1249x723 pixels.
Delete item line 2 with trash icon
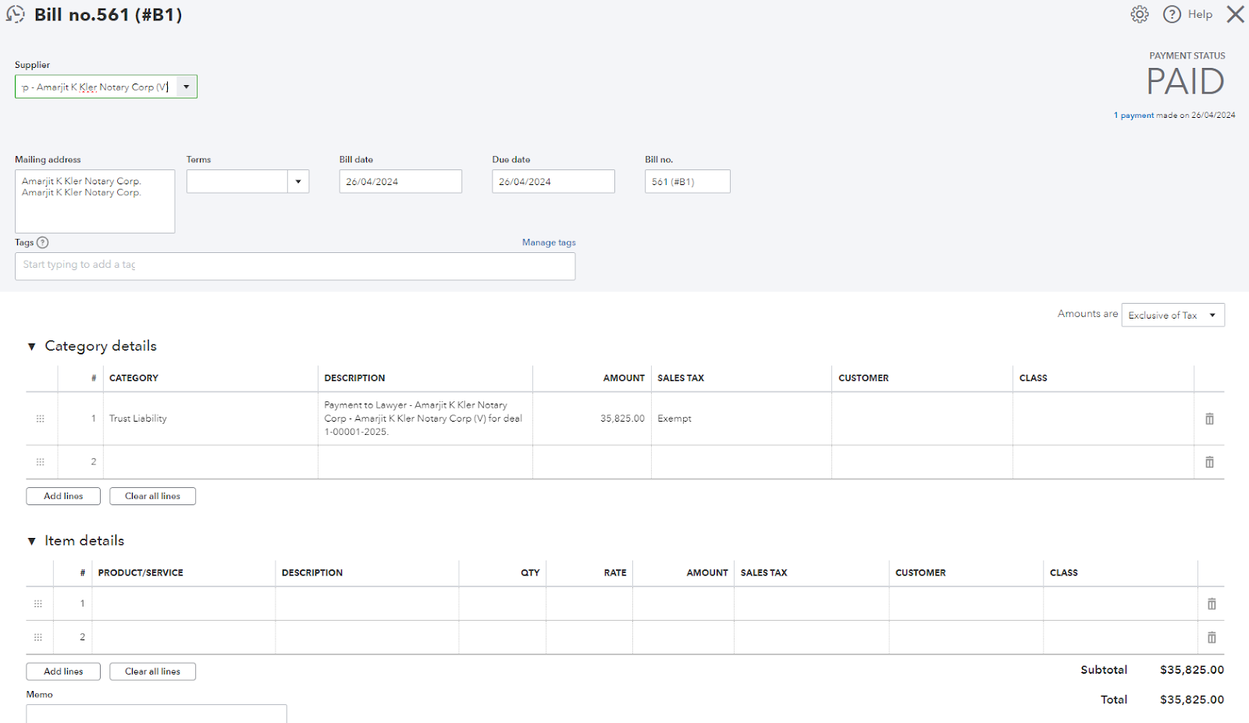[1212, 637]
